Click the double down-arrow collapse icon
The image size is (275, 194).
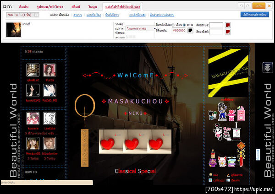(268, 67)
